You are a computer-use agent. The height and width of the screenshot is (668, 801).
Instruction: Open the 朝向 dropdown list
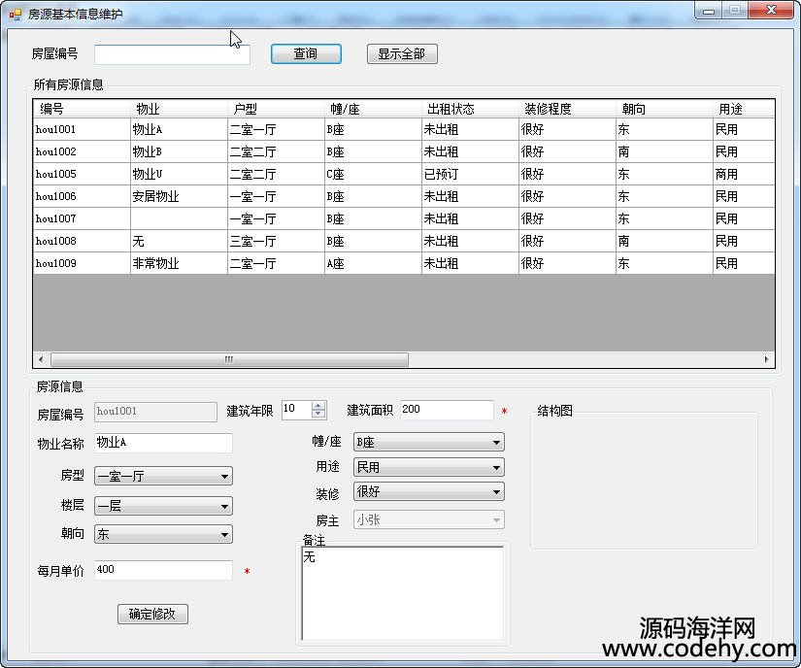(x=225, y=534)
